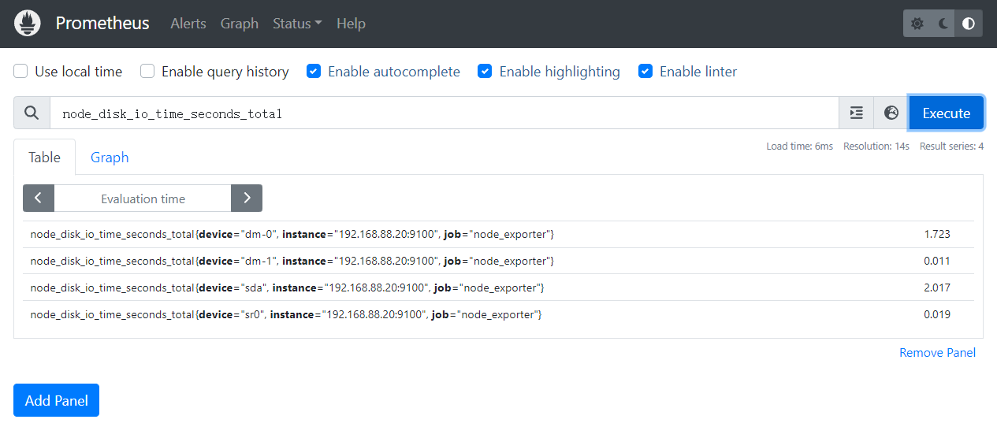Open the metrics explorer globe icon

pyautogui.click(x=891, y=113)
